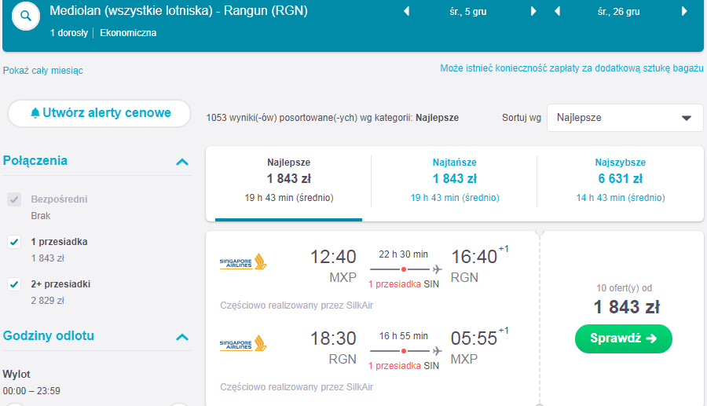Viewport: 707px width, 406px height.
Task: Click the green Sprawdź button
Action: tap(624, 338)
